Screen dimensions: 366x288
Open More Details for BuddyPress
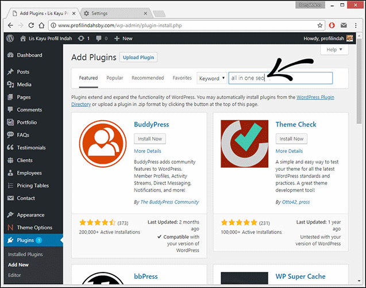click(148, 151)
